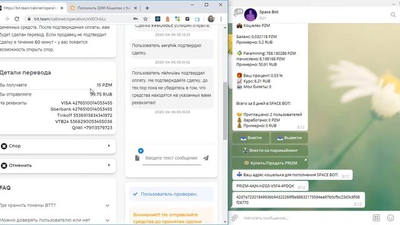Click the Детали перевода heading
The width and height of the screenshot is (400, 225).
[26, 72]
